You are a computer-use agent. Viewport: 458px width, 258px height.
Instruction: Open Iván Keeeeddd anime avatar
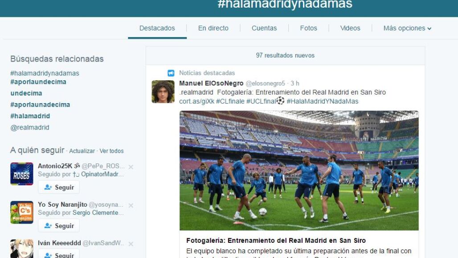(x=22, y=249)
